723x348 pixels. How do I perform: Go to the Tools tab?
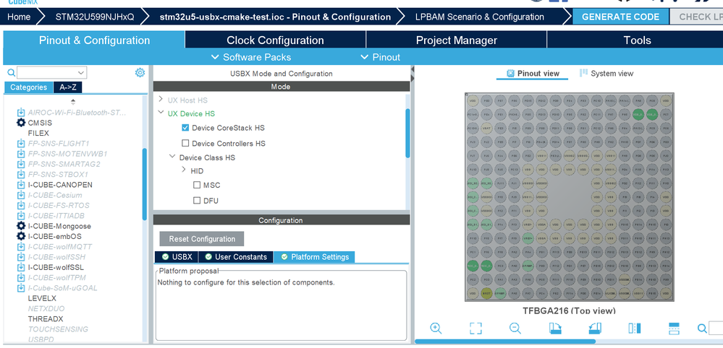[637, 40]
